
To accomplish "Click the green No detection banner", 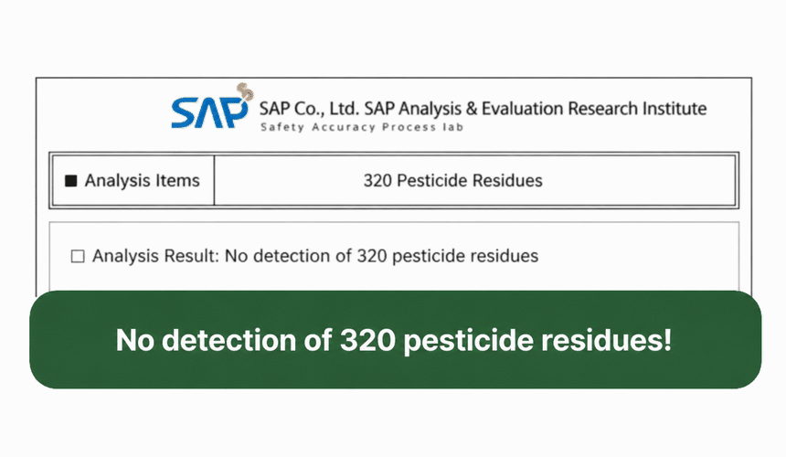I will click(x=395, y=339).
